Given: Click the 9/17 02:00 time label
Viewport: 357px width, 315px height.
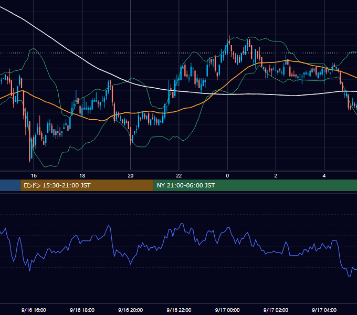Looking at the screenshot, I should (x=276, y=310).
